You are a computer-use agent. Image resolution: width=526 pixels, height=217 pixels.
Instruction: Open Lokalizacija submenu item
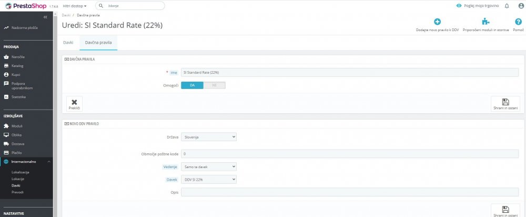click(21, 172)
